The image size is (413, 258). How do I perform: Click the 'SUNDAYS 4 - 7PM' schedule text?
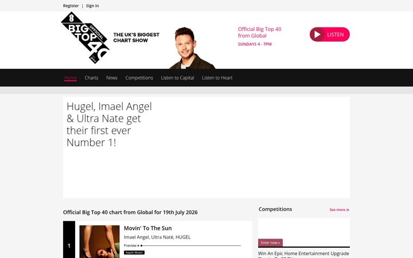[x=255, y=44]
